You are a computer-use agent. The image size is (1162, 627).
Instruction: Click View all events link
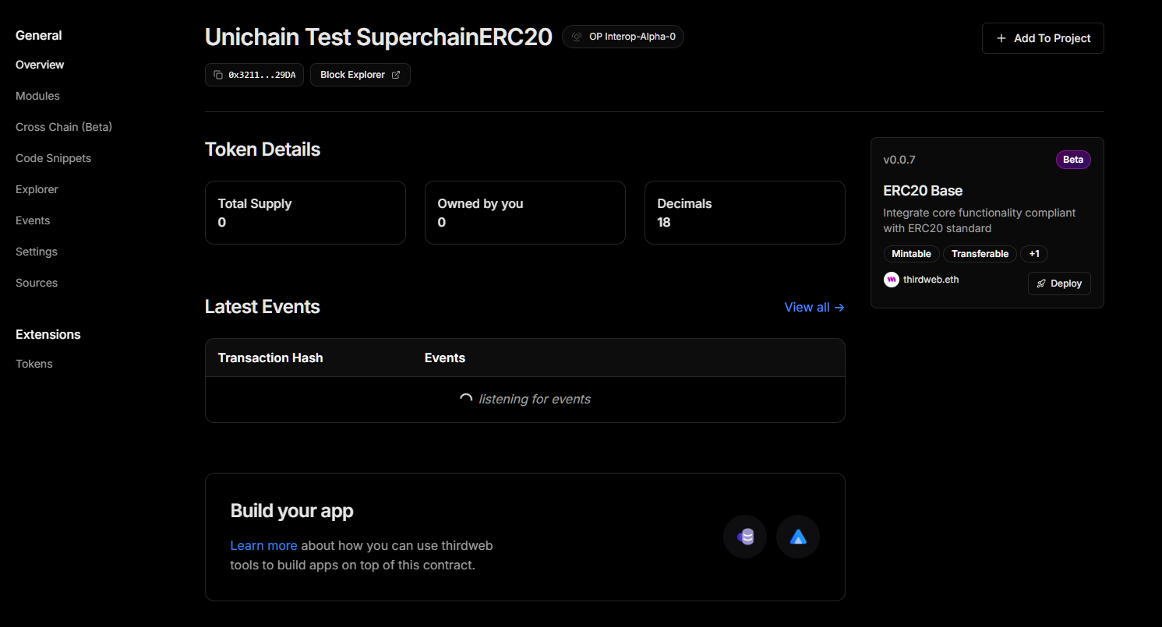[x=814, y=307]
